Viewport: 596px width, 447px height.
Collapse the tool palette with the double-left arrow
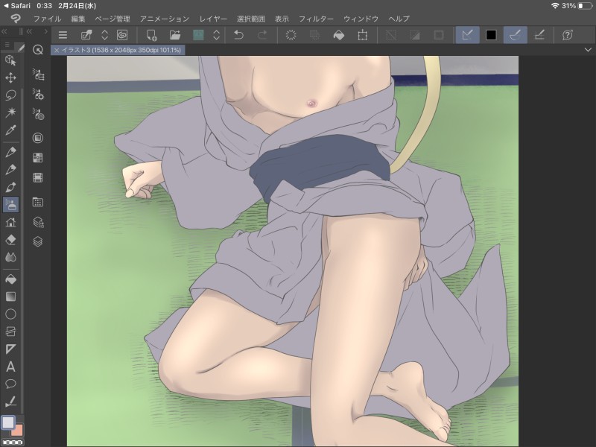click(4, 31)
